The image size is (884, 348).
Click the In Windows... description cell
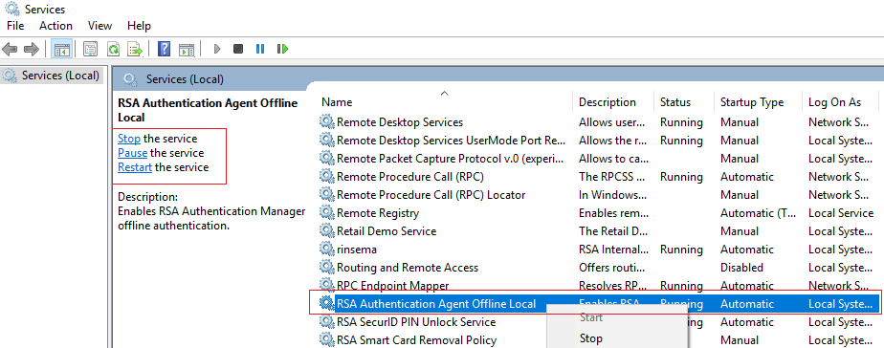(x=612, y=194)
